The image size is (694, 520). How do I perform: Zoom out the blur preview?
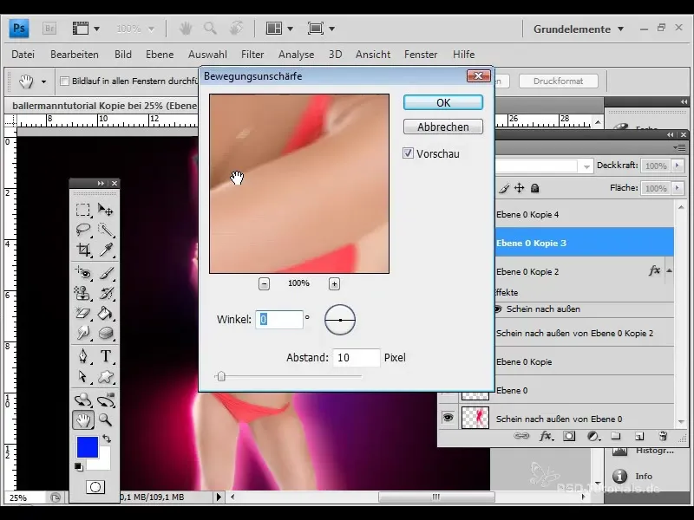pyautogui.click(x=264, y=284)
